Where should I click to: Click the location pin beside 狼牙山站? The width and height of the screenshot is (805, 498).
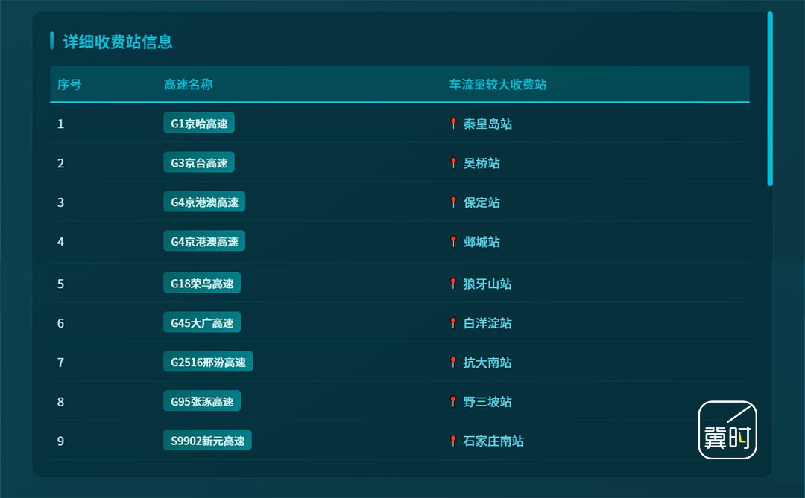(453, 284)
